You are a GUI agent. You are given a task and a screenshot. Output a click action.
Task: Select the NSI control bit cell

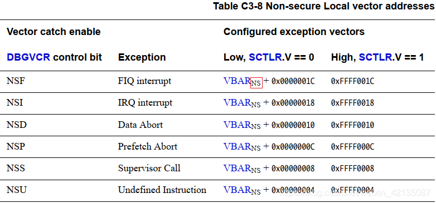14,102
